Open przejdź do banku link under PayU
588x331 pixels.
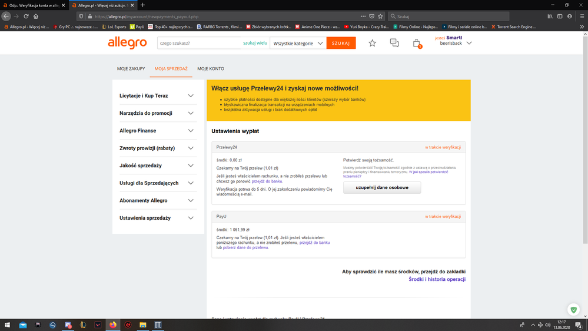(315, 243)
